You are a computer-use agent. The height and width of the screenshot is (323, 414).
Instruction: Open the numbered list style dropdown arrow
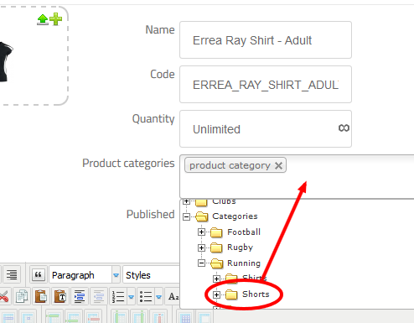131,297
